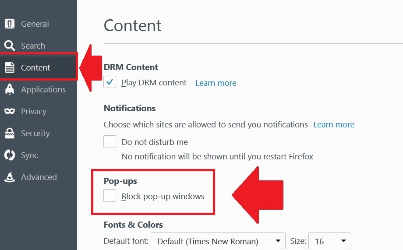Enable the Do not disturb me checkbox
This screenshot has width=403, height=250.
tap(110, 142)
